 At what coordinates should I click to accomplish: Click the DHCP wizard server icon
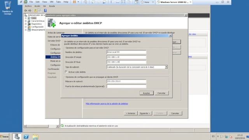52,23
